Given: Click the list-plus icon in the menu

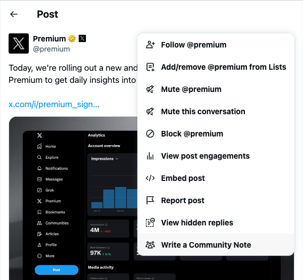Looking at the screenshot, I should click(x=150, y=67).
